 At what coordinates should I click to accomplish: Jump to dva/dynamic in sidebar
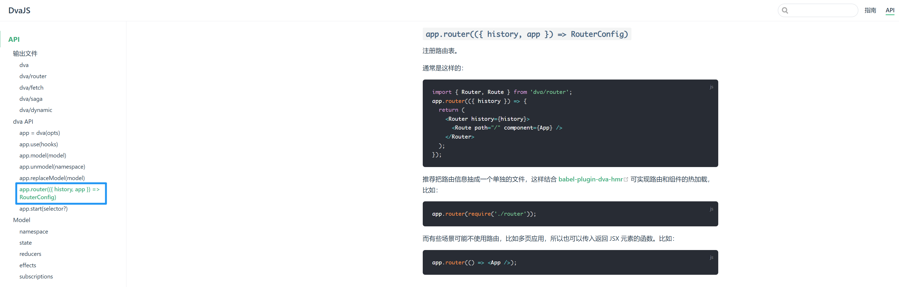(x=36, y=110)
